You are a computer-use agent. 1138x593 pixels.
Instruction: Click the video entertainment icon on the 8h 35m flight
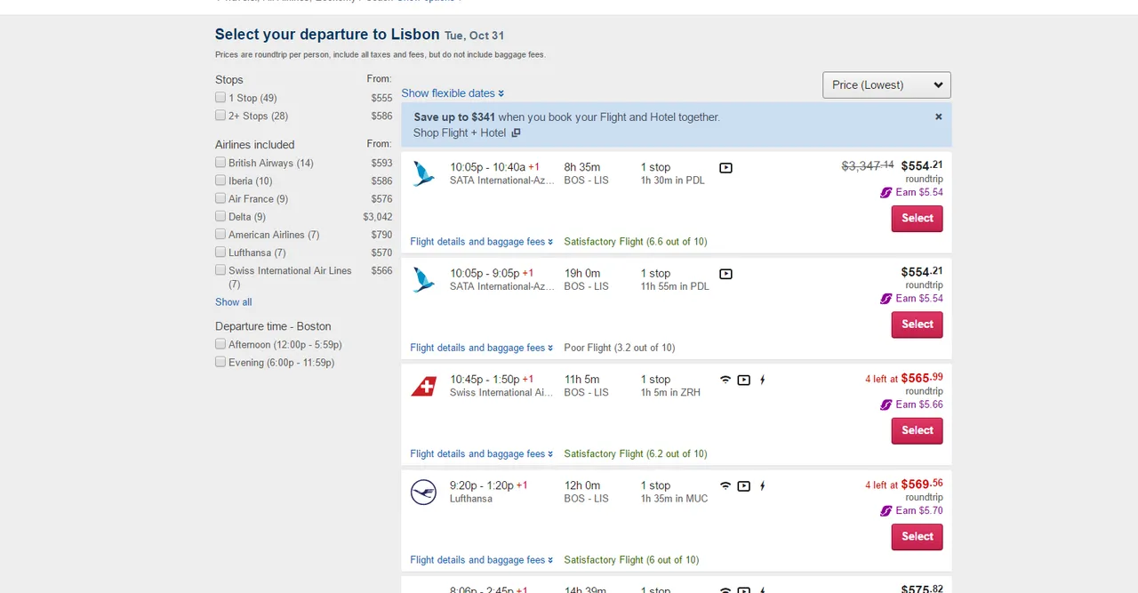[725, 167]
